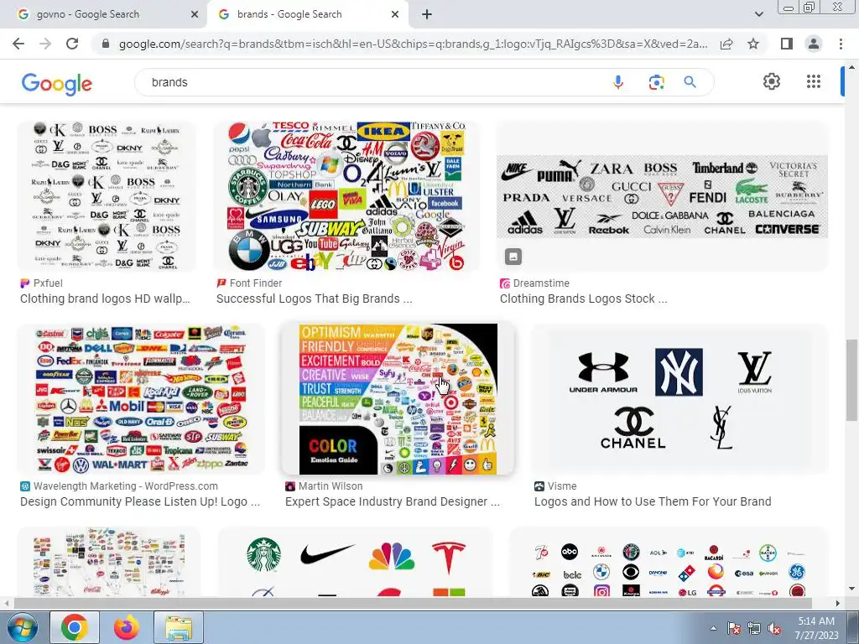859x644 pixels.
Task: Launch Firefox from the taskbar
Action: point(127,627)
